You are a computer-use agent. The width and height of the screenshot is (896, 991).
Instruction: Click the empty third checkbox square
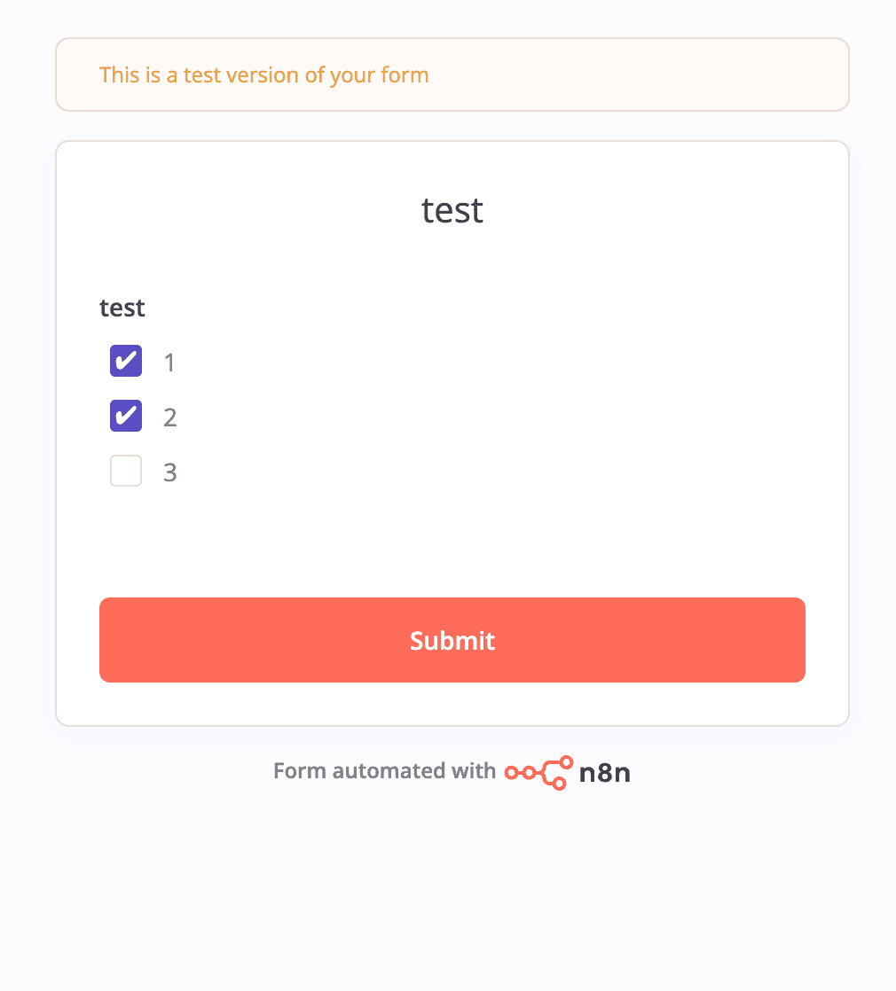tap(125, 471)
